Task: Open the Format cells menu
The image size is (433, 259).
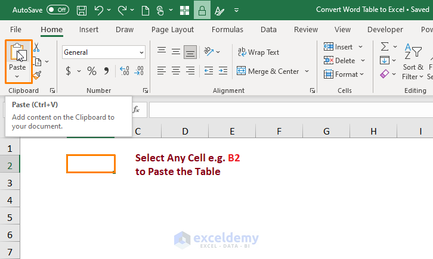Action: coord(344,74)
